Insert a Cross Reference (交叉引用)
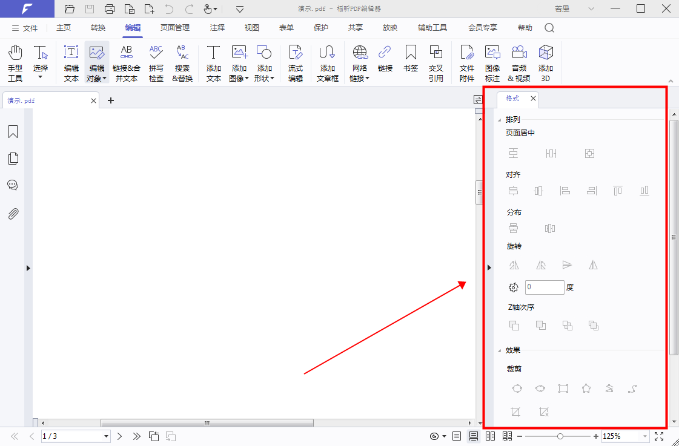The width and height of the screenshot is (679, 446). click(x=436, y=63)
